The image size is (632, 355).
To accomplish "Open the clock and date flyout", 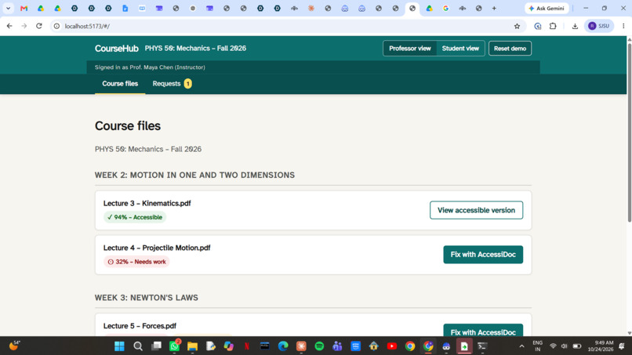I will (601, 346).
